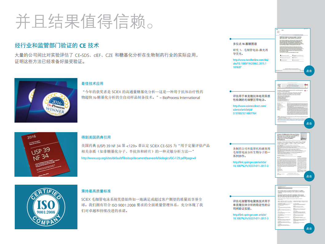Open the sciencedirect.com article link

pyautogui.click(x=249, y=110)
